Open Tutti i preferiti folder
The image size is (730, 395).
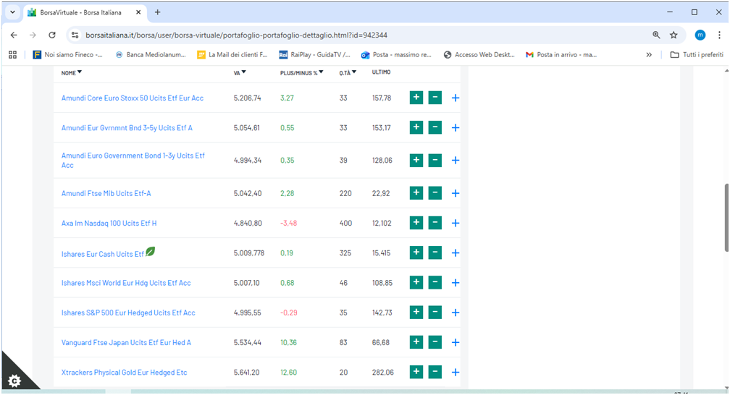[697, 54]
